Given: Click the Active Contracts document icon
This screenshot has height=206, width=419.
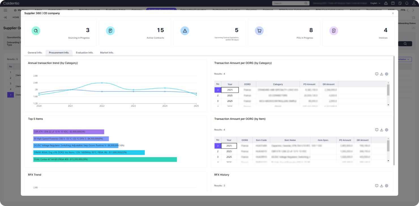Looking at the screenshot, I should click(x=110, y=31).
